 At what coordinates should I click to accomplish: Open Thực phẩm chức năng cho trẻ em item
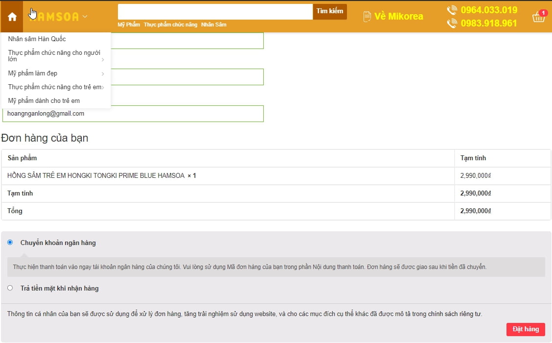55,87
